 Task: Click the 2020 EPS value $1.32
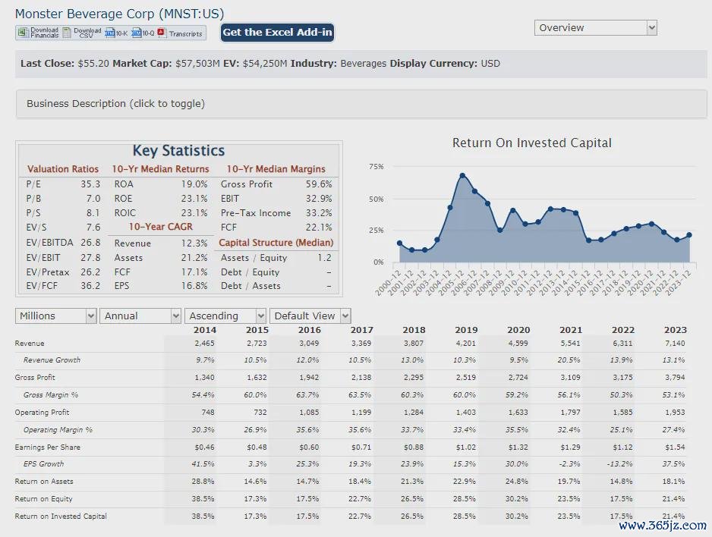point(518,447)
